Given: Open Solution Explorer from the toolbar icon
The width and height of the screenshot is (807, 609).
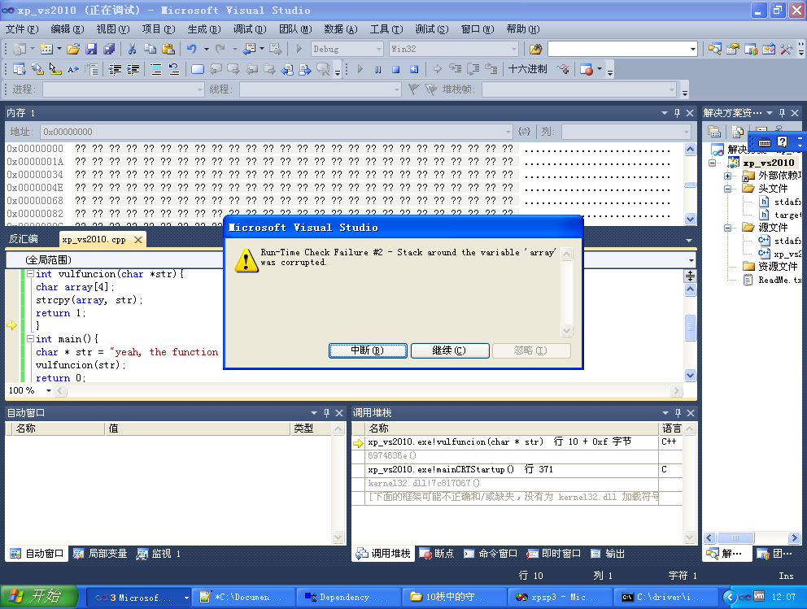Looking at the screenshot, I should [714, 49].
